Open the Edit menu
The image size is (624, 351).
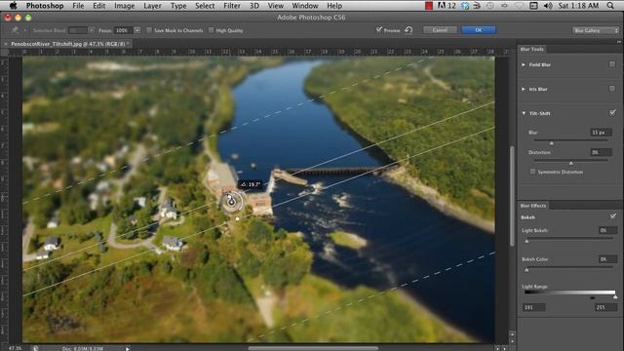99,6
